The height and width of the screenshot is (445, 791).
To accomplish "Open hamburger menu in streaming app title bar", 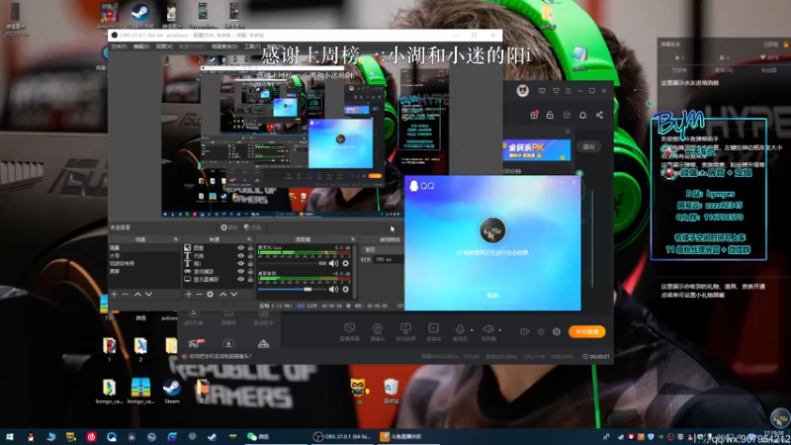I will [x=568, y=91].
